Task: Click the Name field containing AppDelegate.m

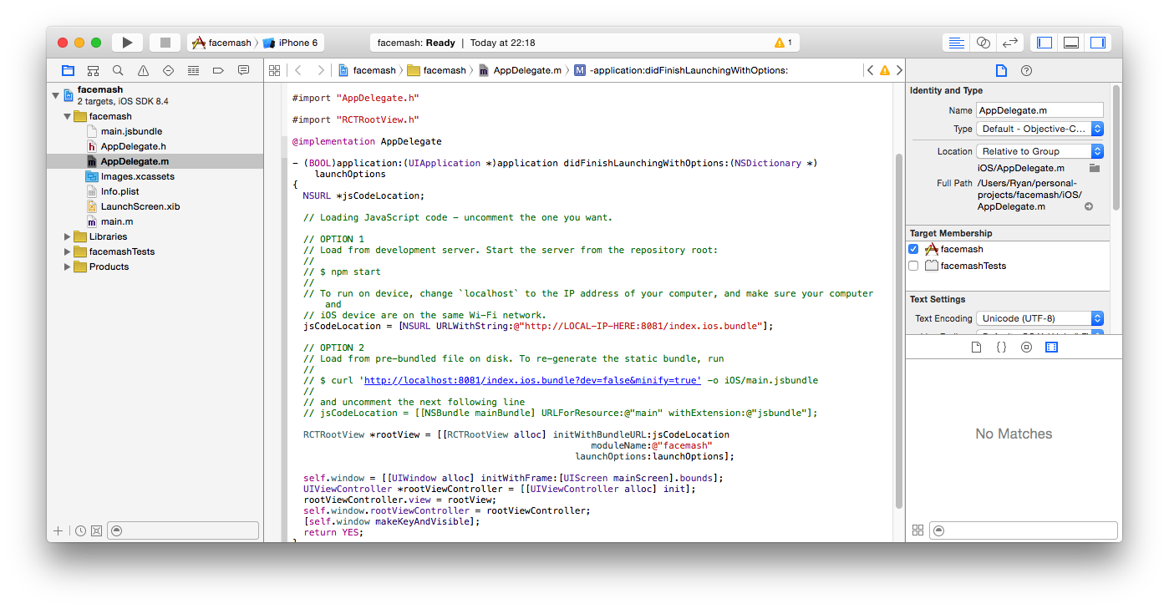Action: (1039, 110)
